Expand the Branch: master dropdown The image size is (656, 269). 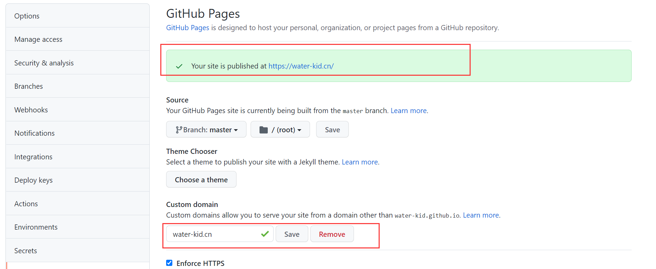(x=206, y=130)
